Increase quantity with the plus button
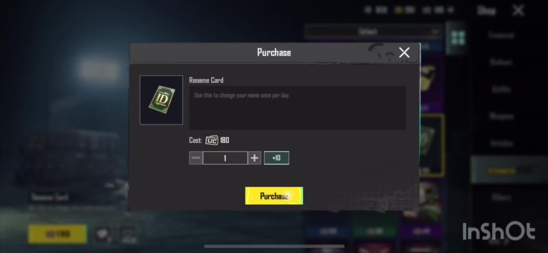 [254, 158]
